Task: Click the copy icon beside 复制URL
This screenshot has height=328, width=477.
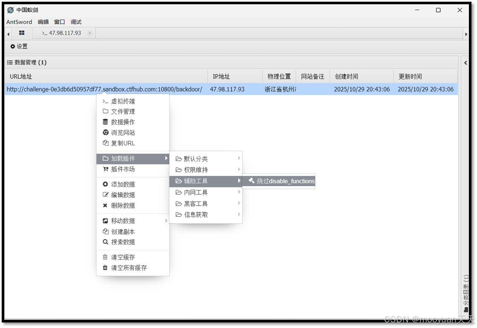Action: click(106, 143)
